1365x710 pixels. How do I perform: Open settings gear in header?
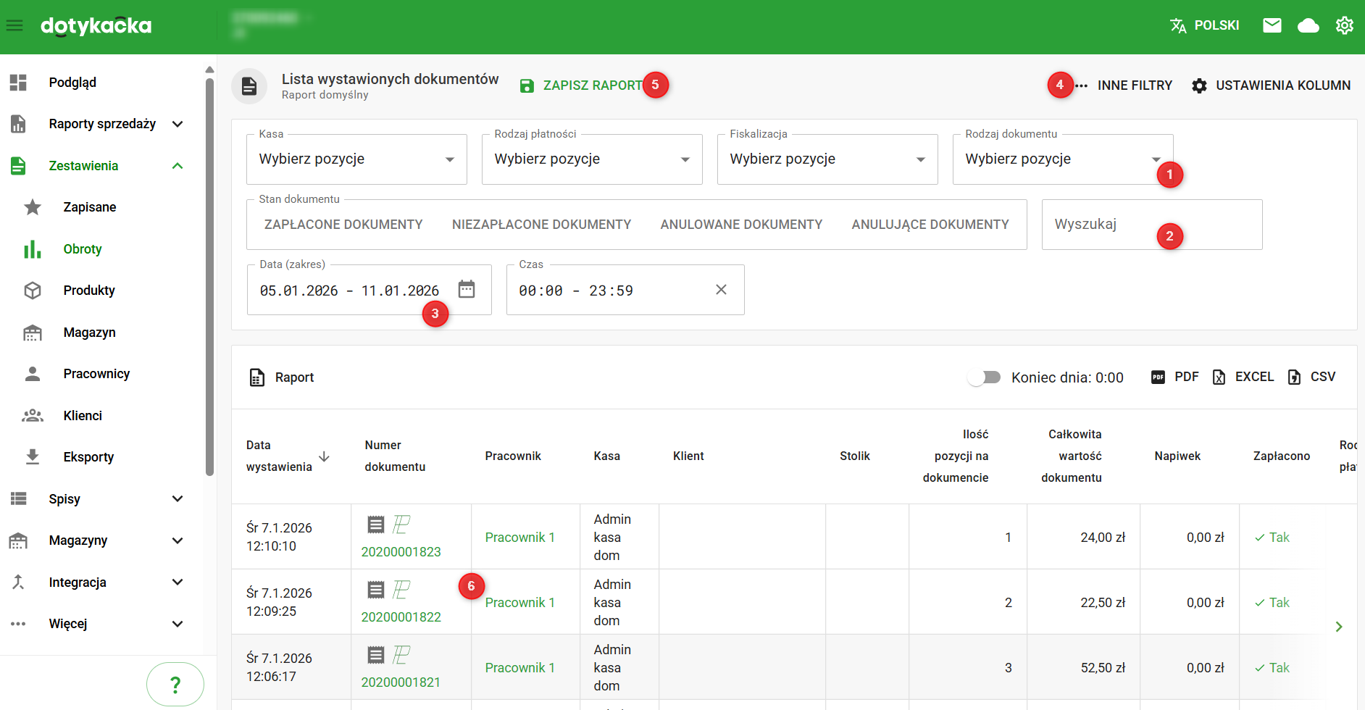tap(1344, 26)
